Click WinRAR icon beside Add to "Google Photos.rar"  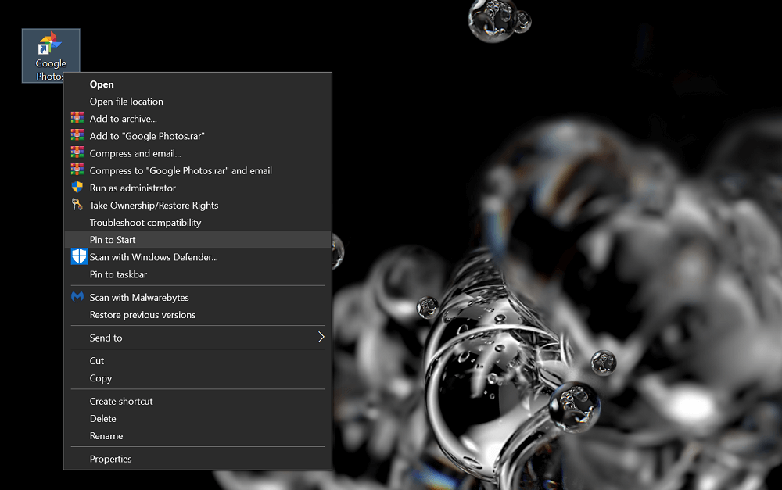pos(77,135)
